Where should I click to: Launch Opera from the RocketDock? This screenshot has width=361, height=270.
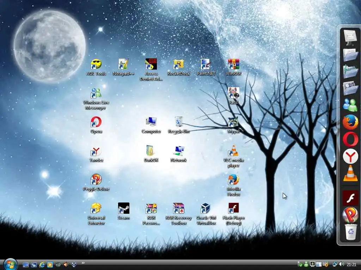click(x=350, y=139)
